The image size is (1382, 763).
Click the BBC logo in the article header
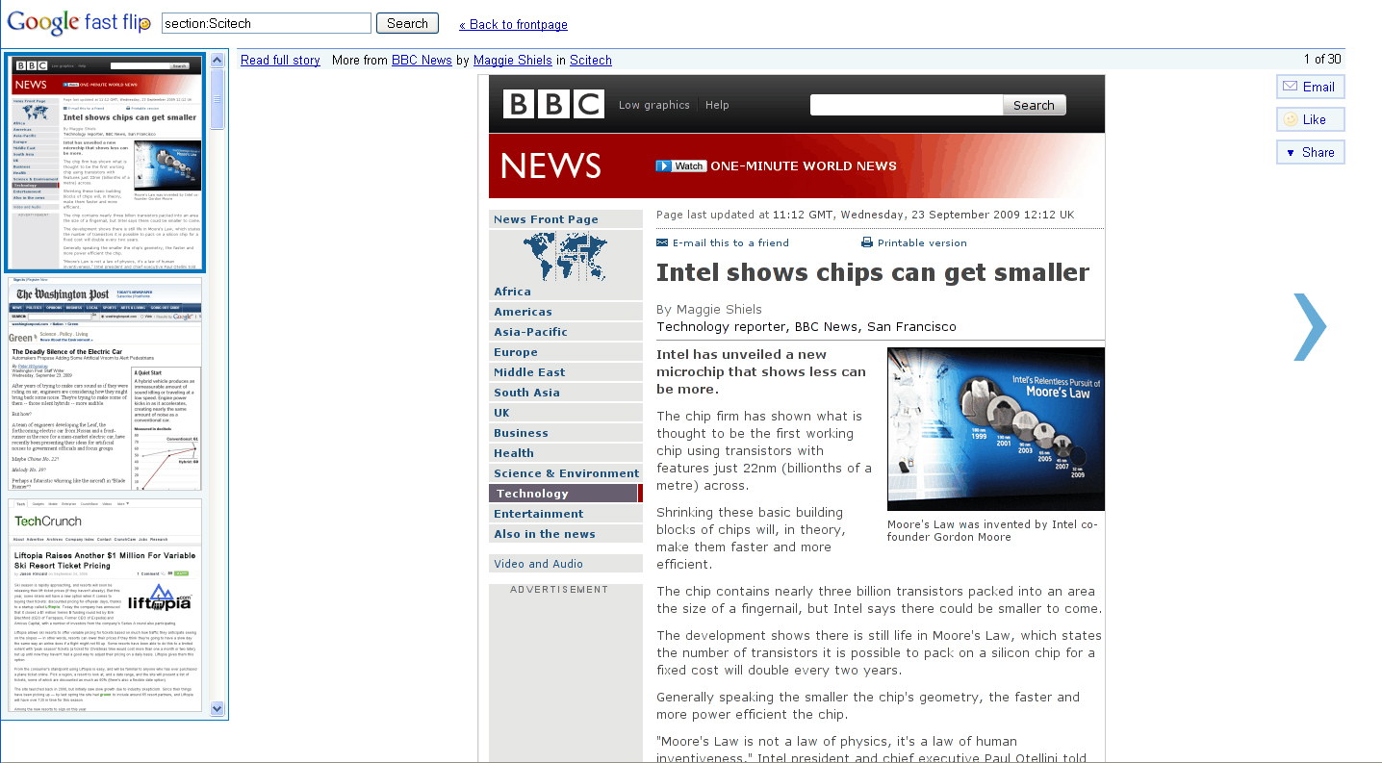point(553,104)
